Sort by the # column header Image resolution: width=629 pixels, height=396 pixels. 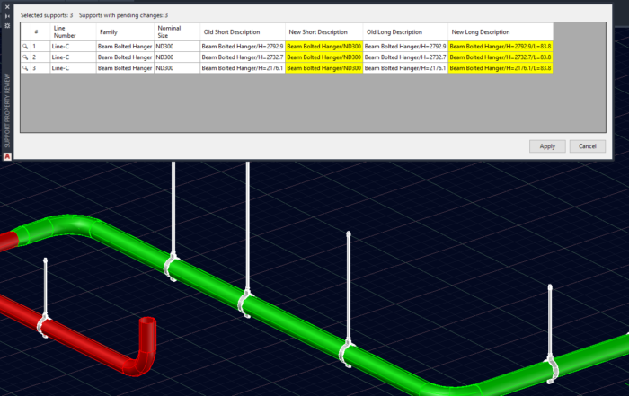[x=40, y=32]
